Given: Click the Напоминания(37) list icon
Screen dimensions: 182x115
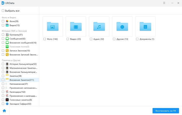Looking at the screenshot, I should (x=7, y=84).
